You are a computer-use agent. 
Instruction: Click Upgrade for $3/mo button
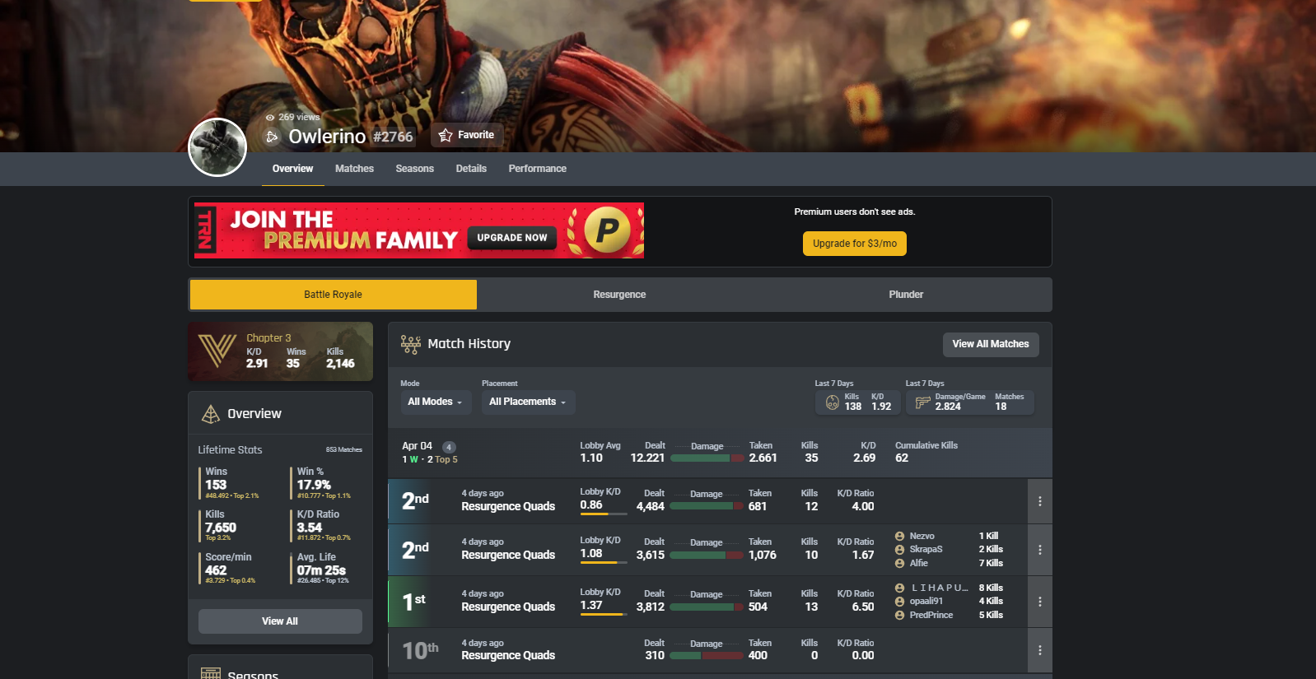[x=855, y=244]
